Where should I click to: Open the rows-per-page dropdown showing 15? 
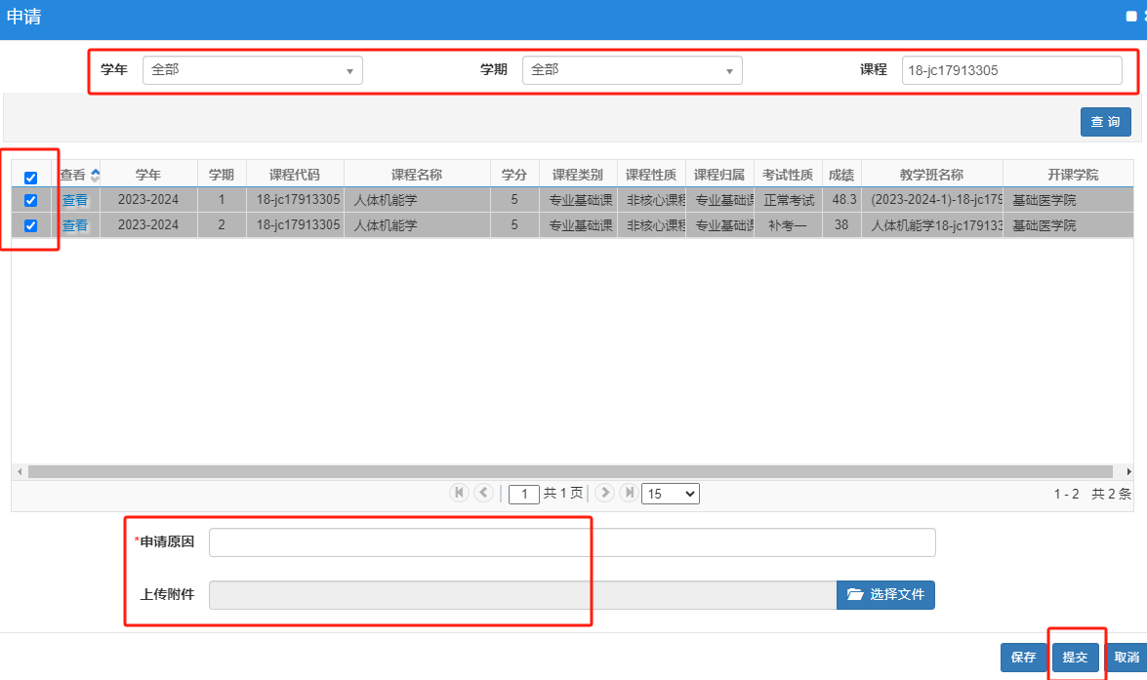670,494
